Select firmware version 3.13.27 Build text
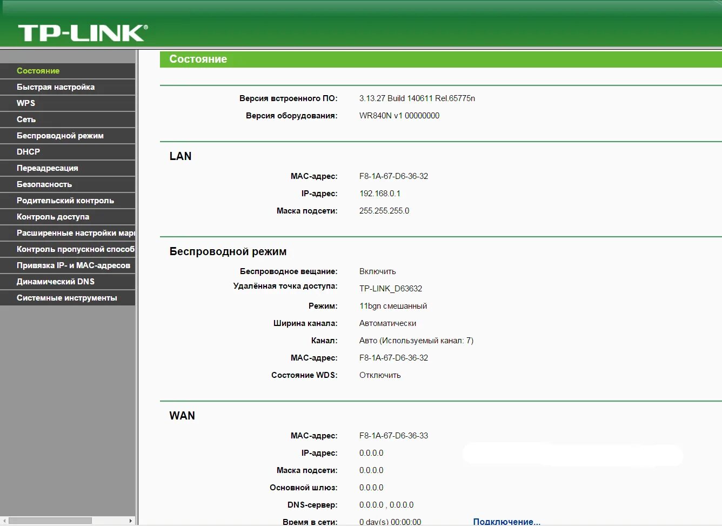 (x=417, y=98)
